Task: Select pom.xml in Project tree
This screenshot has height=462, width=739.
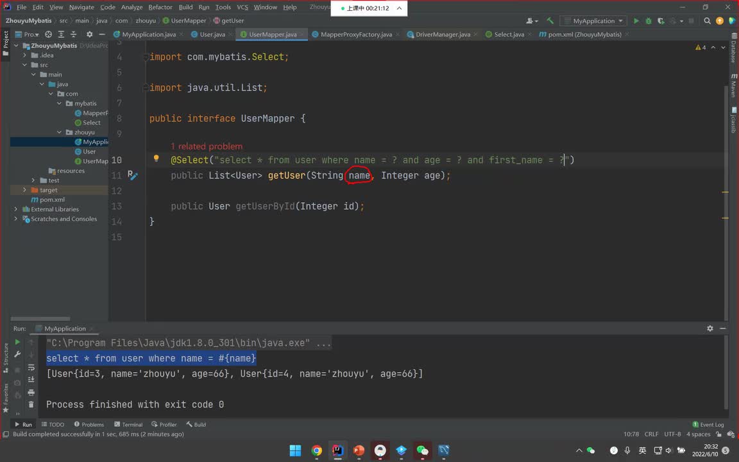Action: click(47, 200)
